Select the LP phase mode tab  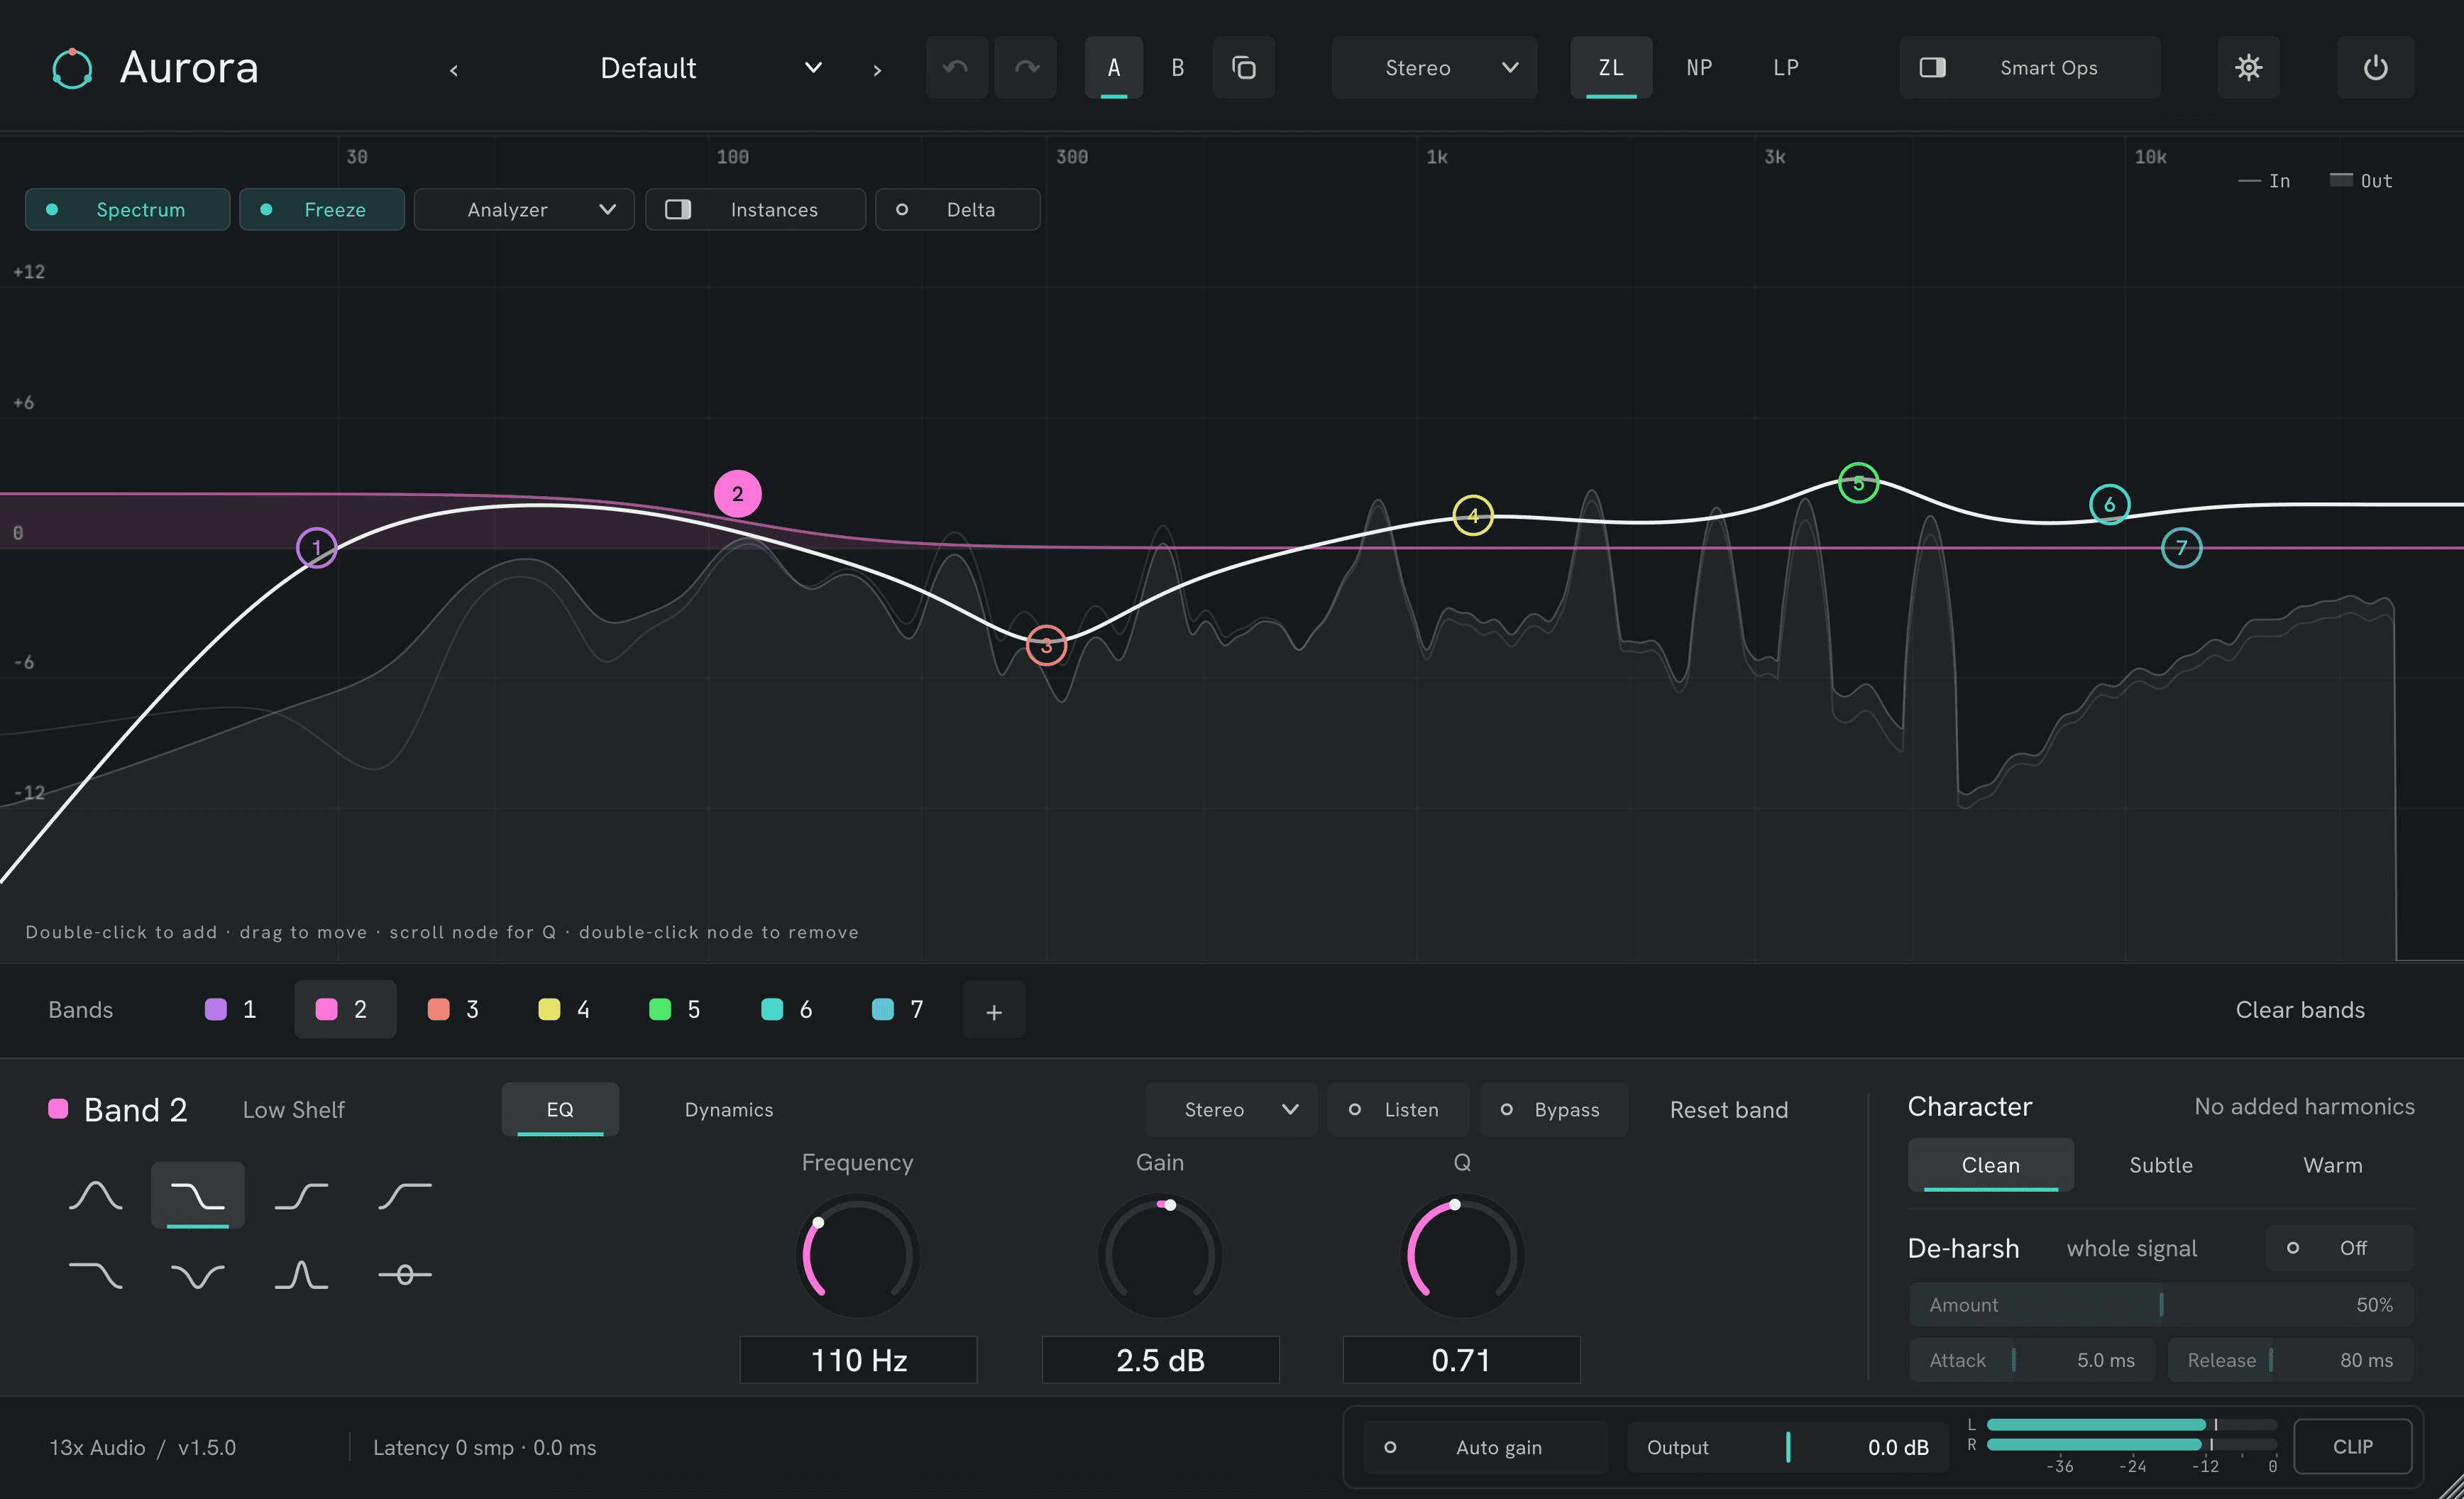1785,68
